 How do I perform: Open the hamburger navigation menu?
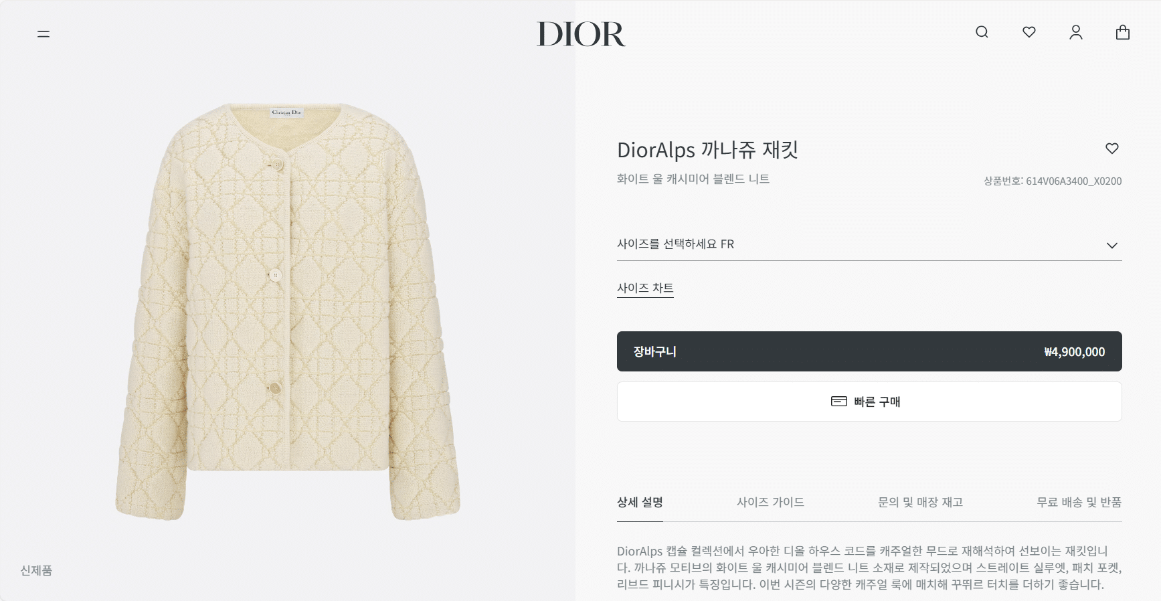pyautogui.click(x=43, y=33)
